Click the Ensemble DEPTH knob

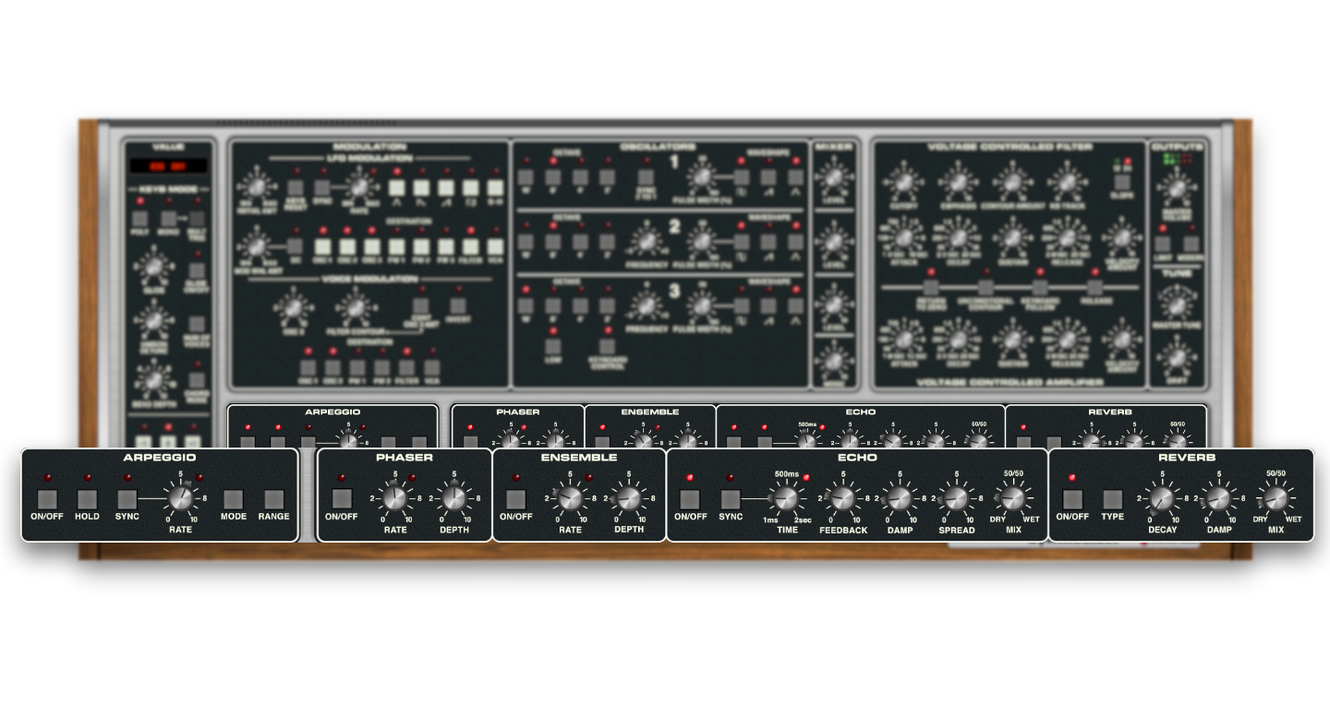pyautogui.click(x=628, y=499)
